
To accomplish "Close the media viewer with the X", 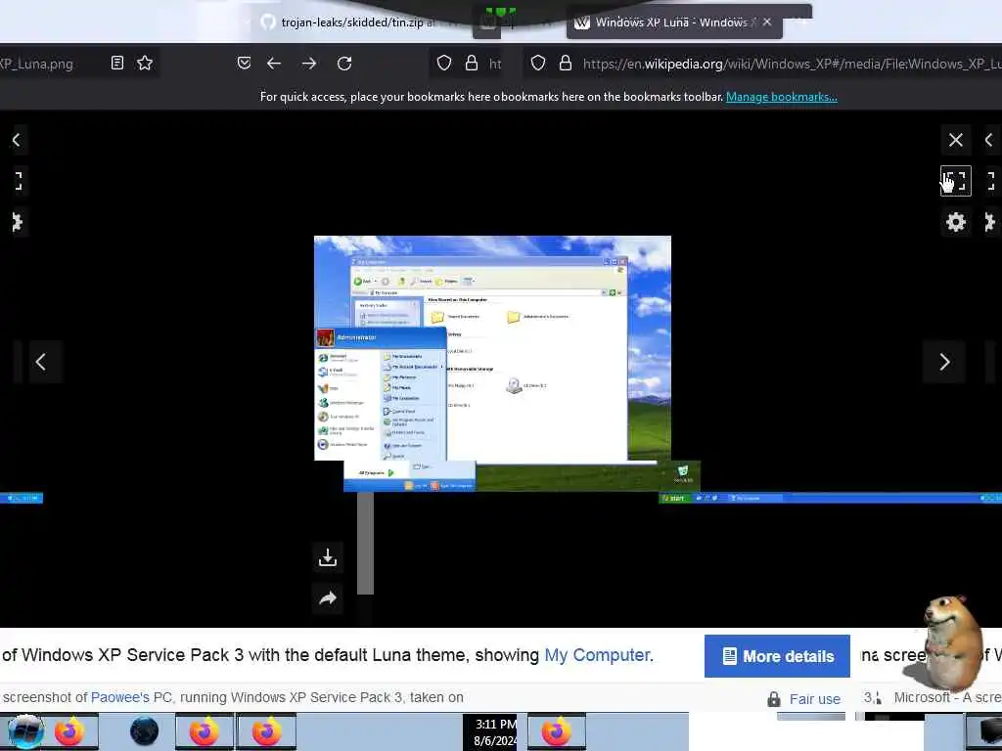I will 955,140.
